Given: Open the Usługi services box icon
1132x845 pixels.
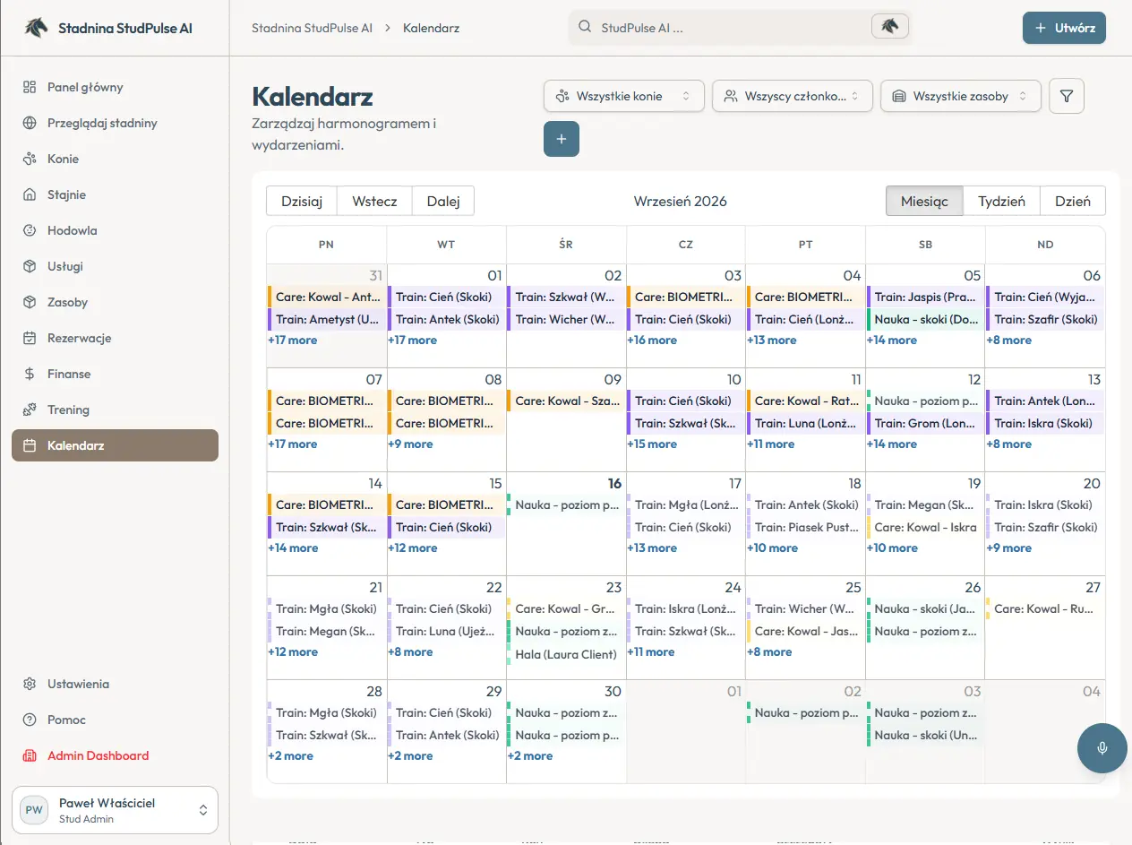Looking at the screenshot, I should (x=30, y=266).
